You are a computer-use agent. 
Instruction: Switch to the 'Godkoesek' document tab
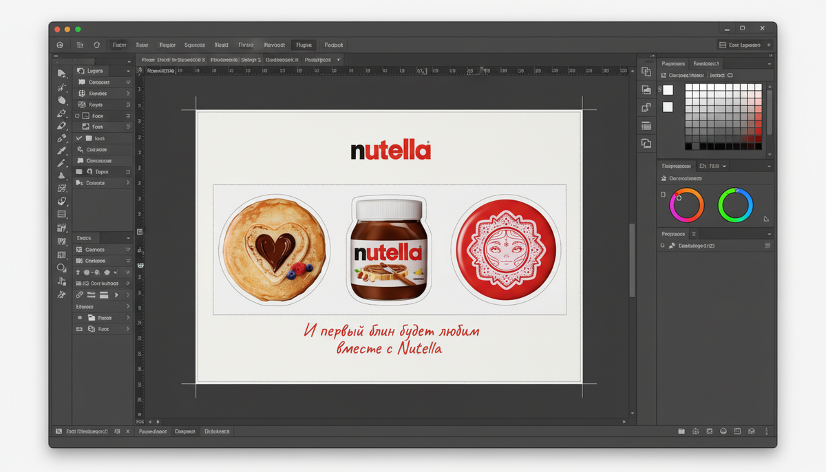point(282,60)
